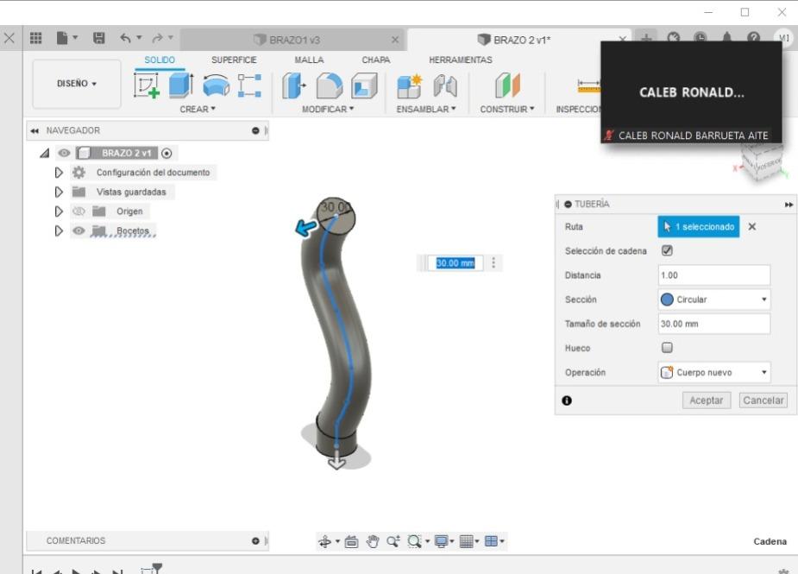Image resolution: width=798 pixels, height=574 pixels.
Task: Click the Save icon
Action: (x=98, y=38)
